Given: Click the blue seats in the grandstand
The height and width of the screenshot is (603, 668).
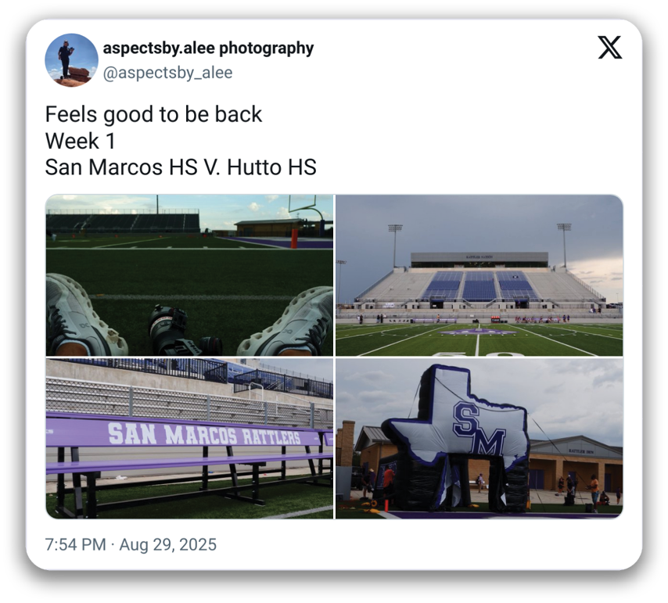Looking at the screenshot, I should tap(479, 285).
